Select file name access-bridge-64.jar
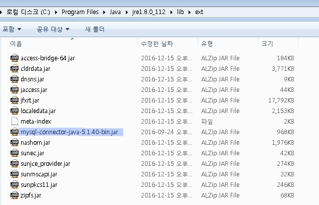This screenshot has width=319, height=205. (48, 58)
